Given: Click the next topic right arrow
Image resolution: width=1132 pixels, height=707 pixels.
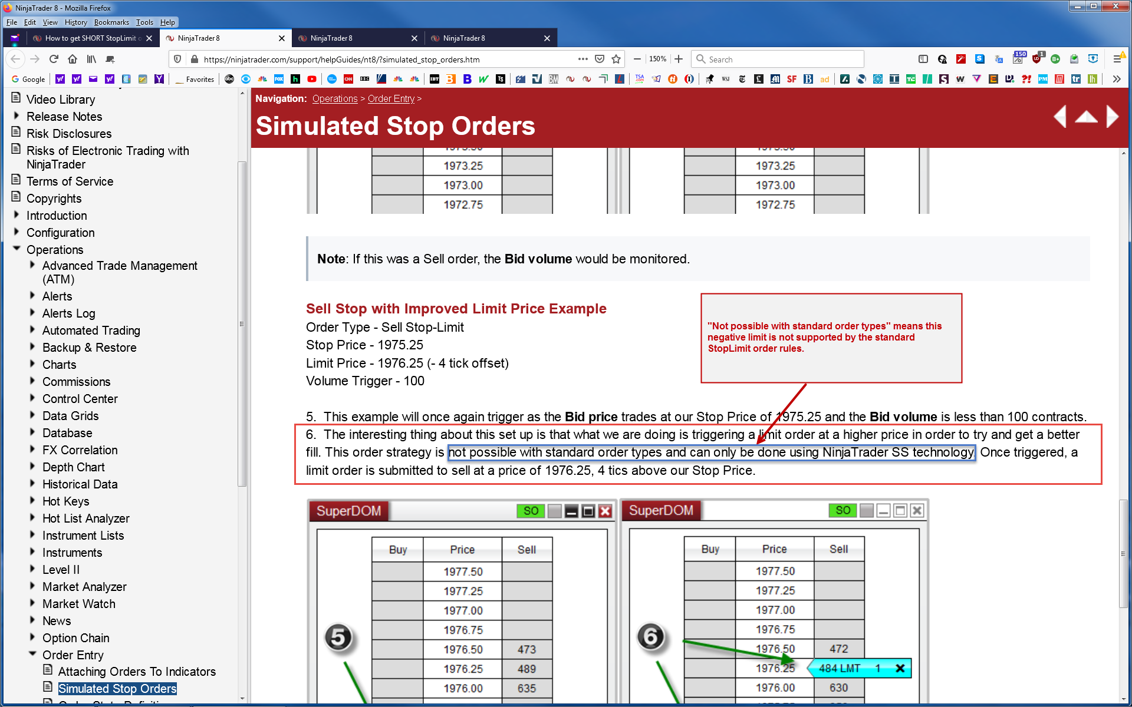Looking at the screenshot, I should coord(1112,117).
